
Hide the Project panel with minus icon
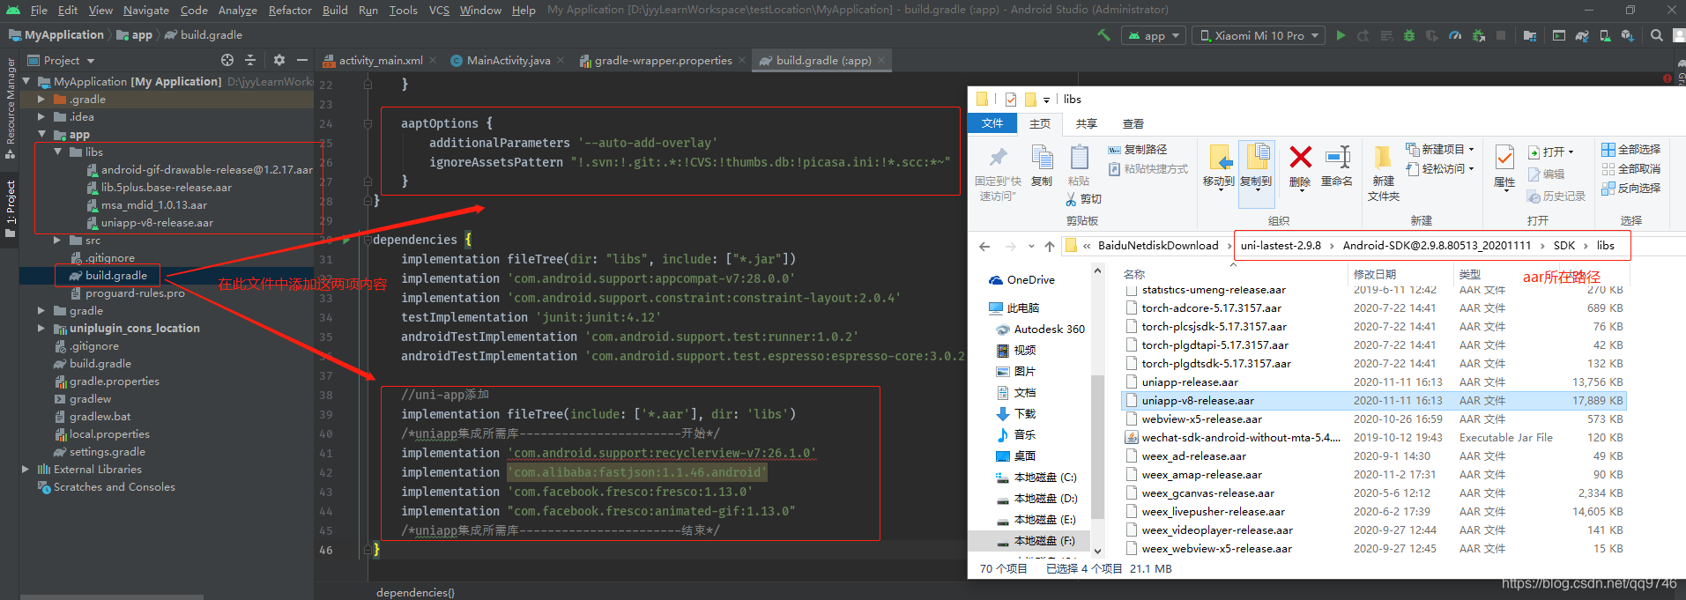302,60
